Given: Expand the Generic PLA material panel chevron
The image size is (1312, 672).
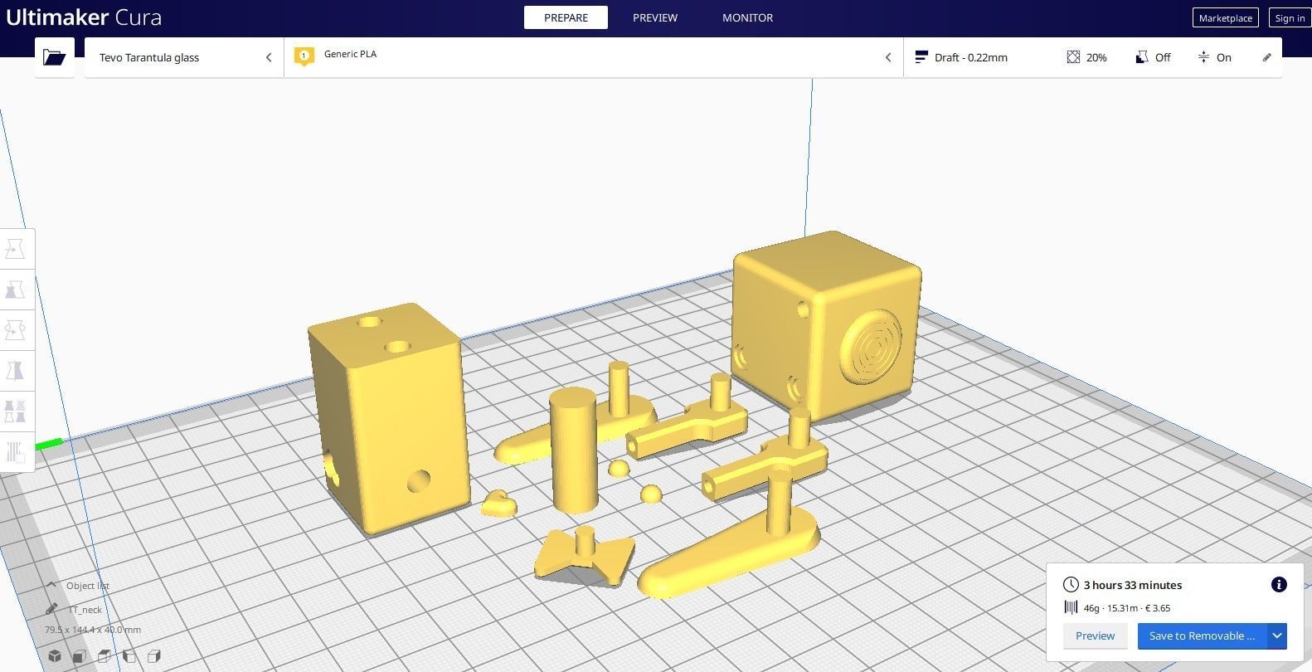Looking at the screenshot, I should 888,57.
